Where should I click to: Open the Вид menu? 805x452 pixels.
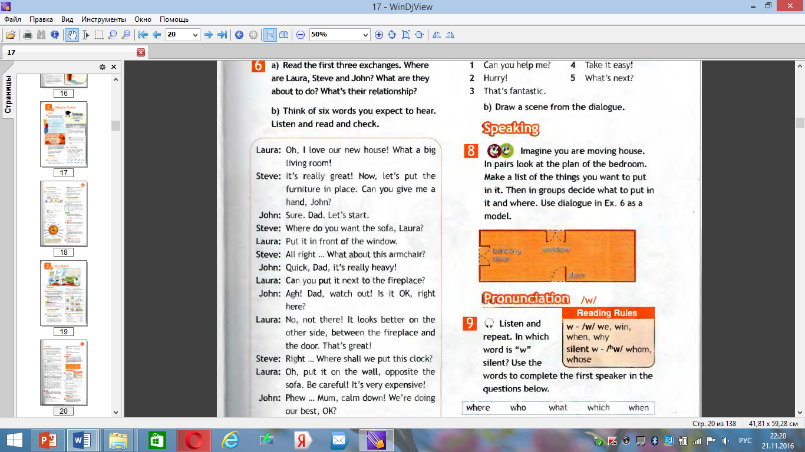pyautogui.click(x=67, y=19)
